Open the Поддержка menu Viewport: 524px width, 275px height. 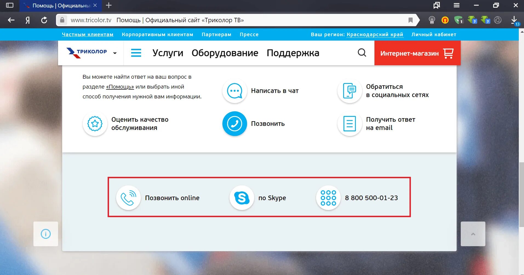293,53
